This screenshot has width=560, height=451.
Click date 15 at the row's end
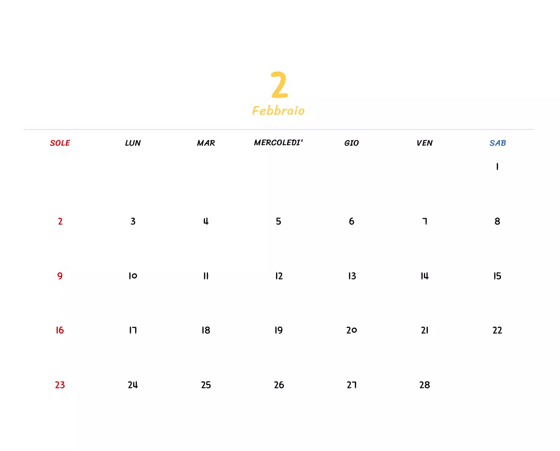pyautogui.click(x=497, y=276)
